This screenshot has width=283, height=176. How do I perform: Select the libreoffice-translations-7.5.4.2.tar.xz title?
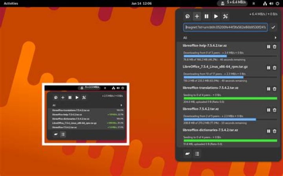(210, 88)
